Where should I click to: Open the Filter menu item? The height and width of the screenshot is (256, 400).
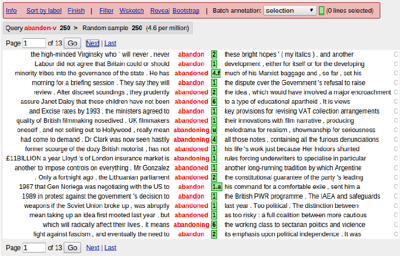click(107, 11)
